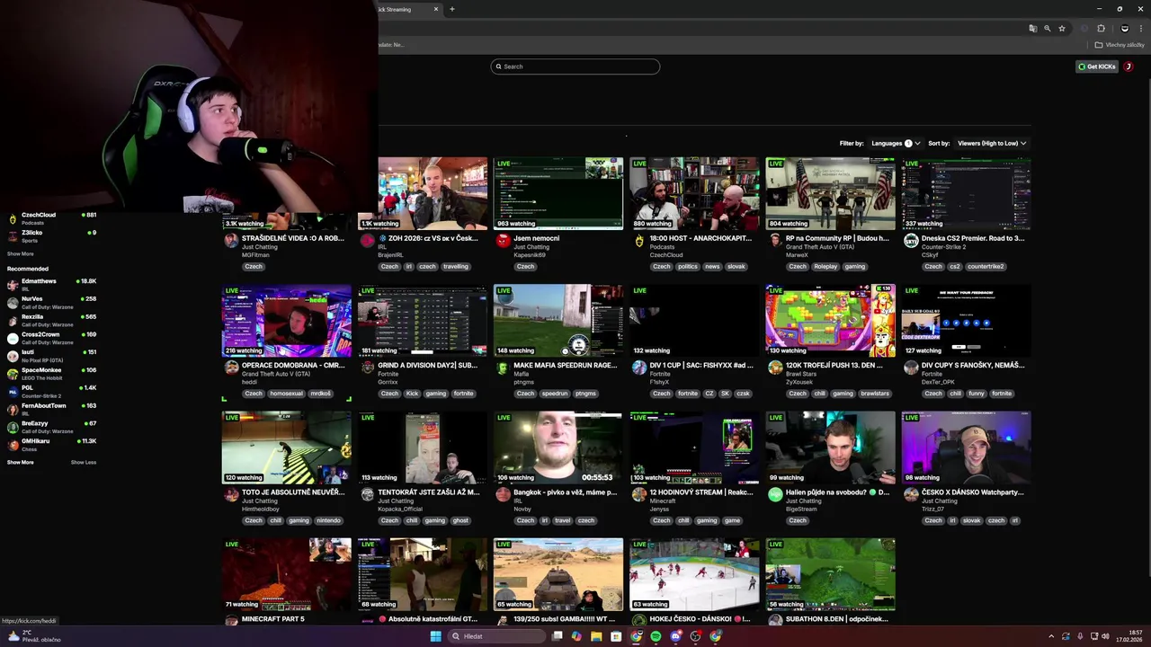
Task: Open the Windows Start menu
Action: (436, 636)
